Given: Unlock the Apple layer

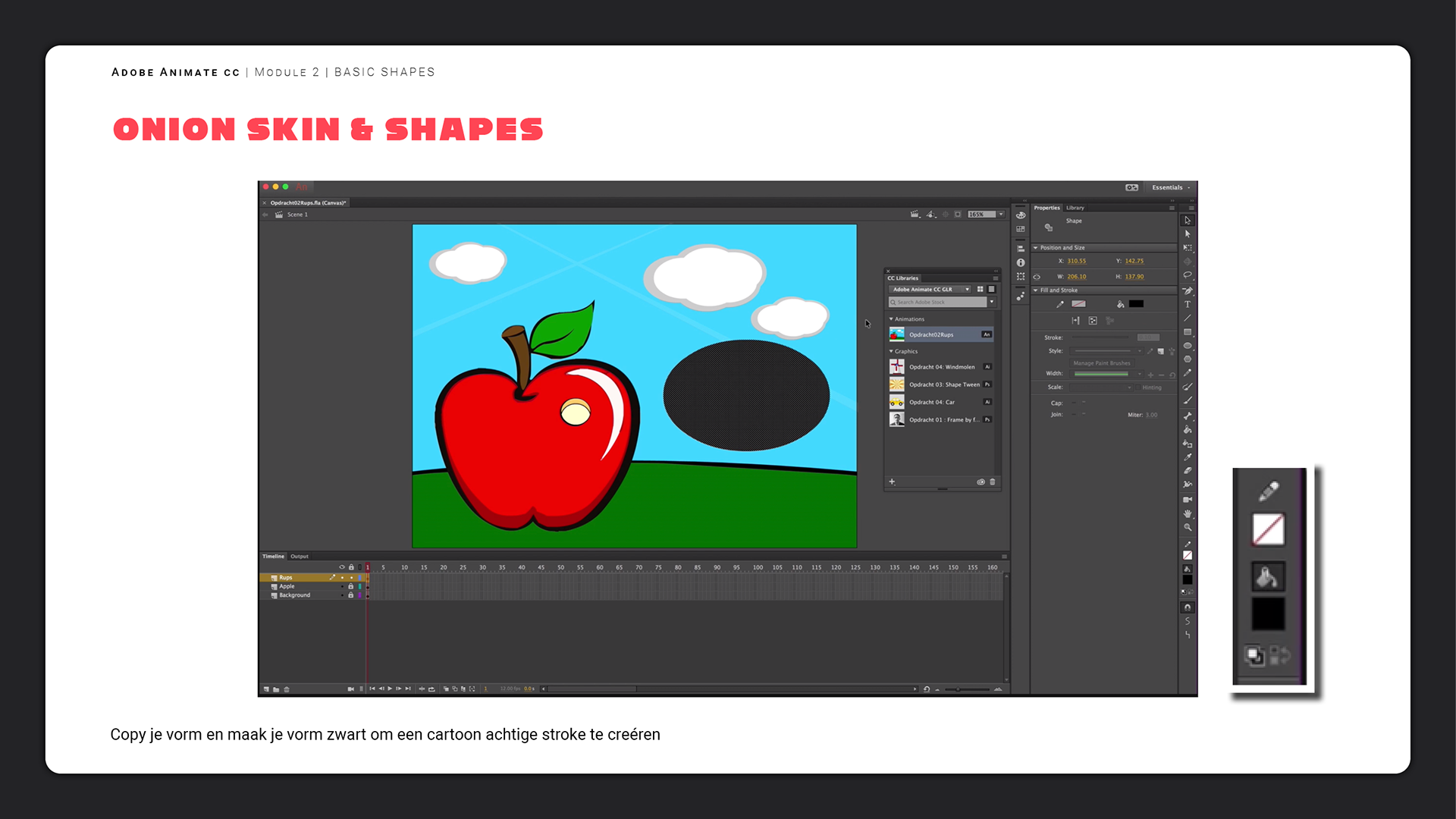Looking at the screenshot, I should click(x=350, y=586).
